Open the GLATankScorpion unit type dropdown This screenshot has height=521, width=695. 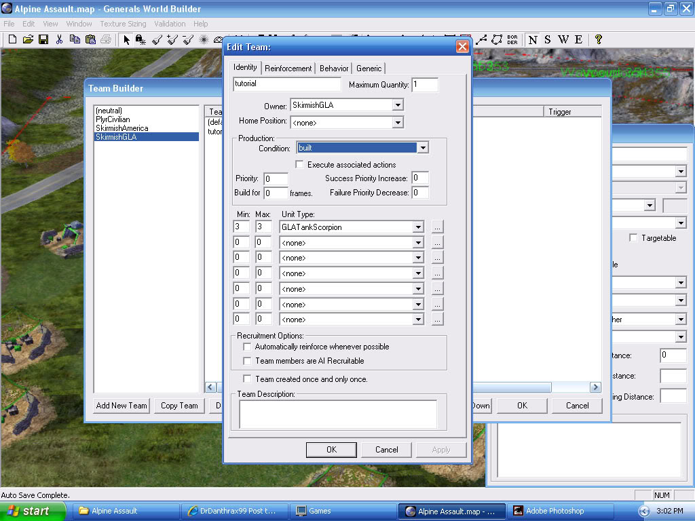pyautogui.click(x=418, y=227)
